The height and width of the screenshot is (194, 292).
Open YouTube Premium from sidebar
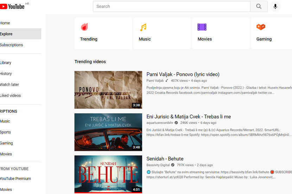click(15, 179)
